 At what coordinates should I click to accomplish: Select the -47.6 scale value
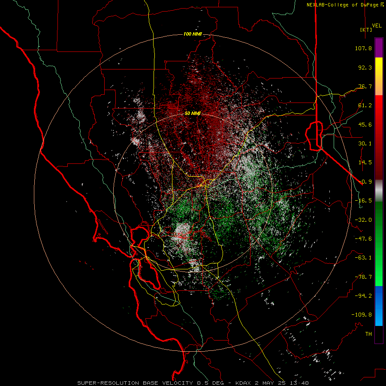[x=363, y=239]
